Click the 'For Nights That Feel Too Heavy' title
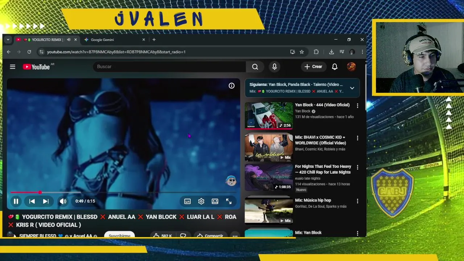The width and height of the screenshot is (464, 261). click(323, 169)
